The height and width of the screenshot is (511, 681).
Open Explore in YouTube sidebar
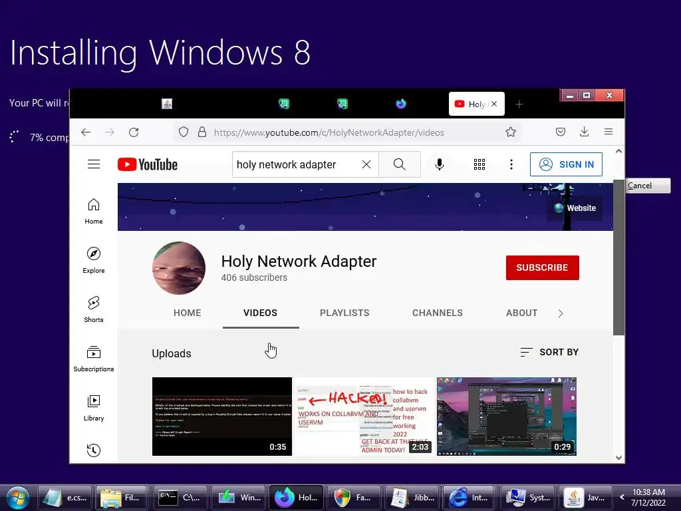[x=94, y=261]
